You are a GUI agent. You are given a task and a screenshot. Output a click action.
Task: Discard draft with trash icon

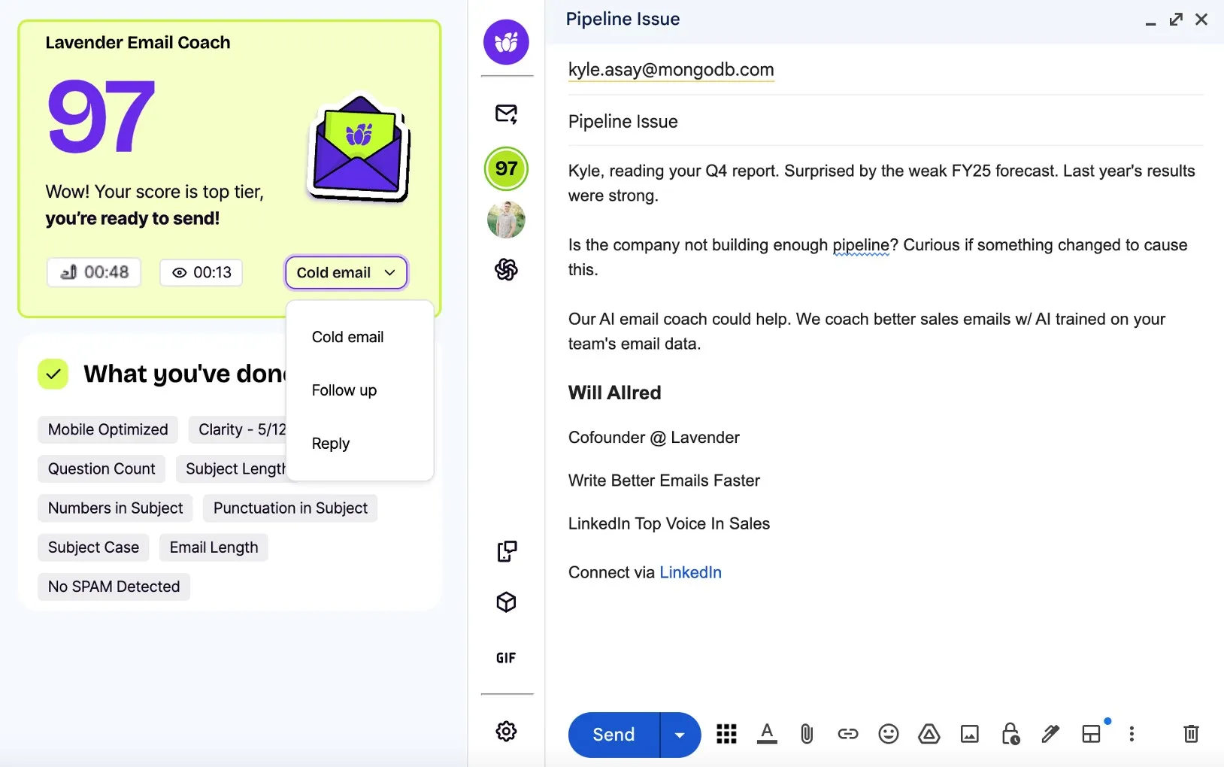[x=1191, y=734]
